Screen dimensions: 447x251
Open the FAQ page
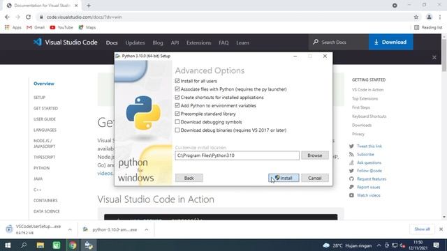223,43
